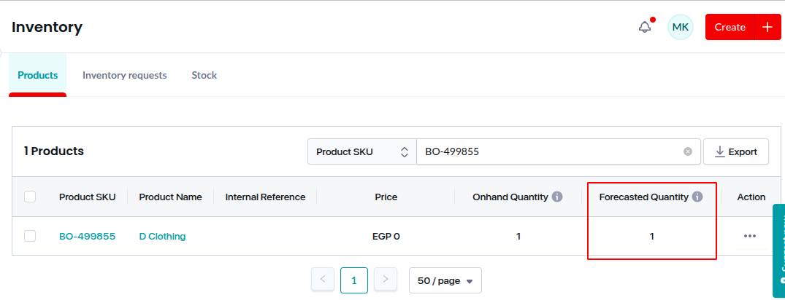Click the Product SKU column header
Image resolution: width=785 pixels, height=300 pixels.
(87, 197)
